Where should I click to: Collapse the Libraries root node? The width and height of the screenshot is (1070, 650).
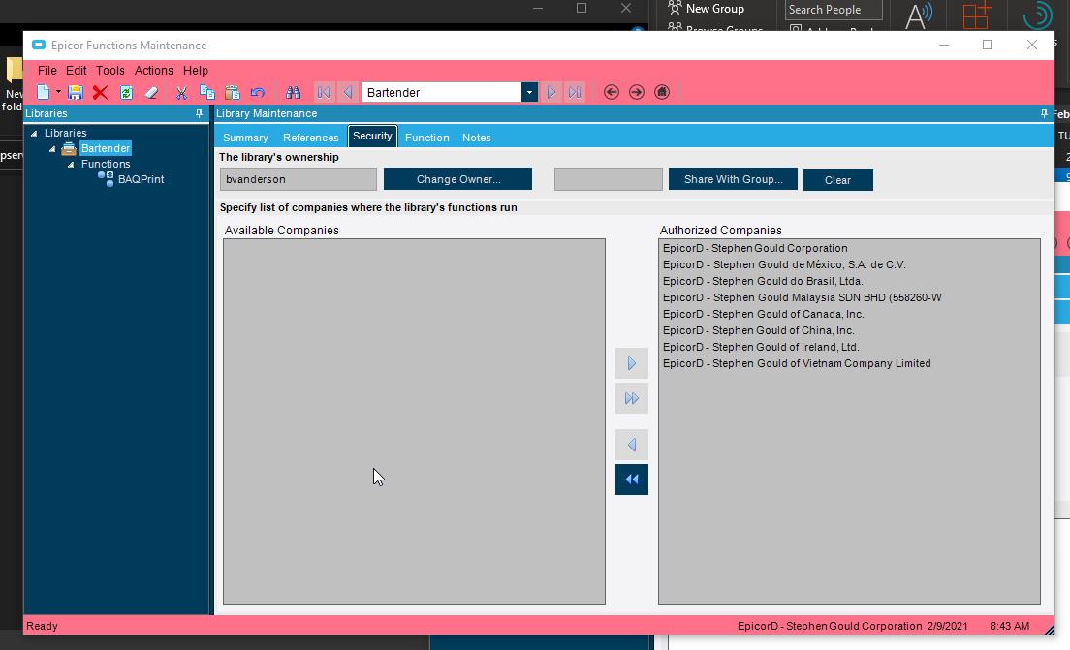click(x=34, y=134)
